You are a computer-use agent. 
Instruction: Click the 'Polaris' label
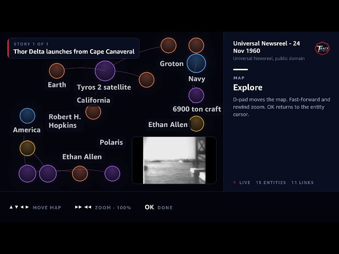(111, 142)
